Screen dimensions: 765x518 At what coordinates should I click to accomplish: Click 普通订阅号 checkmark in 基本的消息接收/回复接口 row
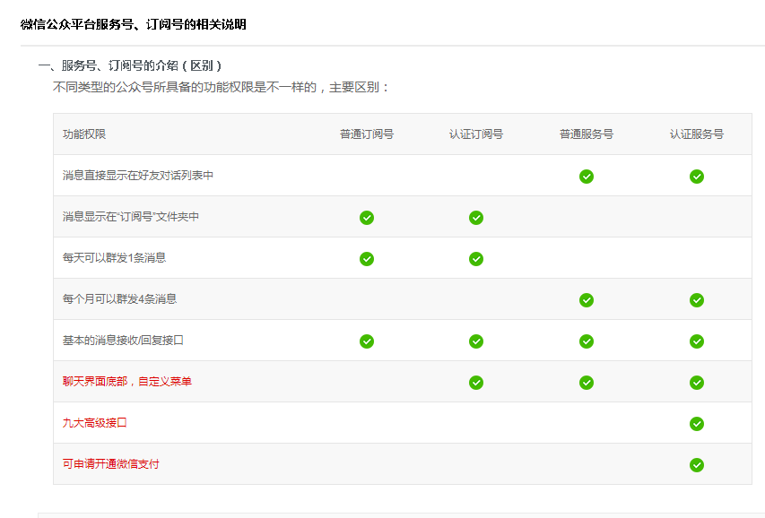pos(367,341)
